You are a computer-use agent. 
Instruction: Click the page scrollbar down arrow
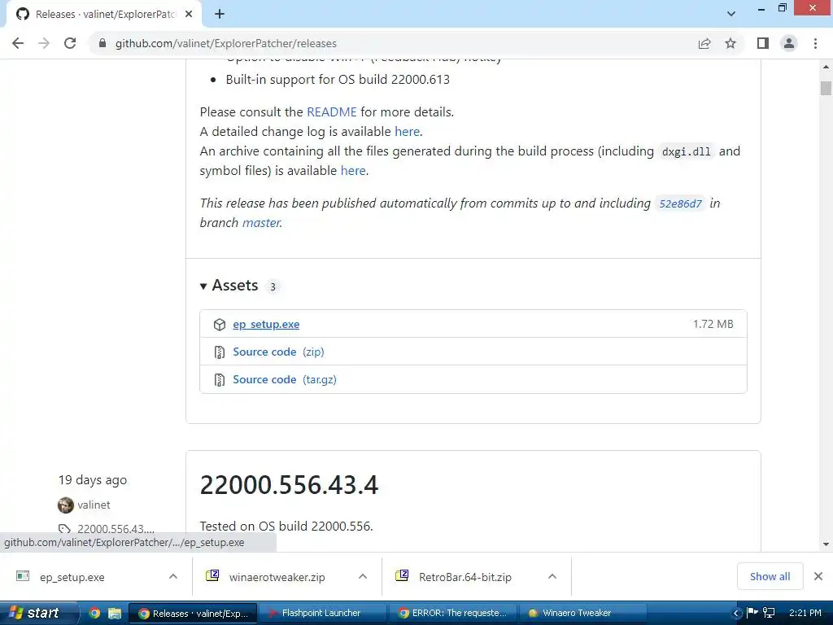[826, 544]
